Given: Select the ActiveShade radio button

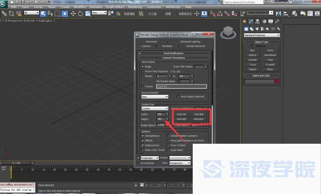Looking at the screenshot, I should click(138, 163).
